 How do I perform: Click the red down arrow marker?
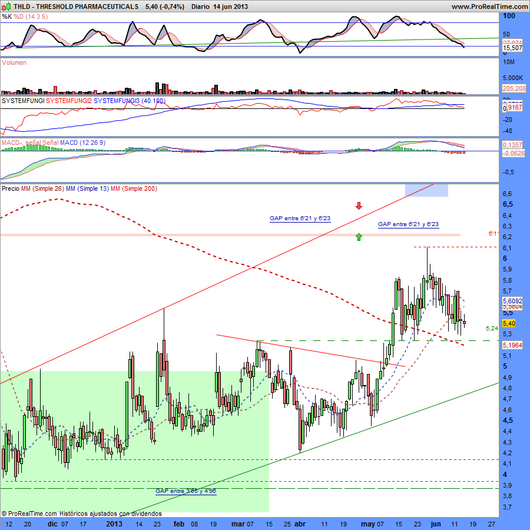point(359,206)
